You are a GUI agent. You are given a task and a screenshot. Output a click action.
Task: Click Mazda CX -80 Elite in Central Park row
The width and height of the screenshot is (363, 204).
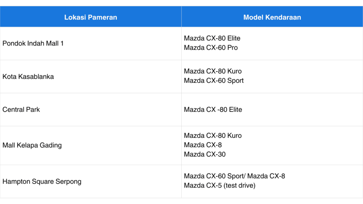(213, 110)
